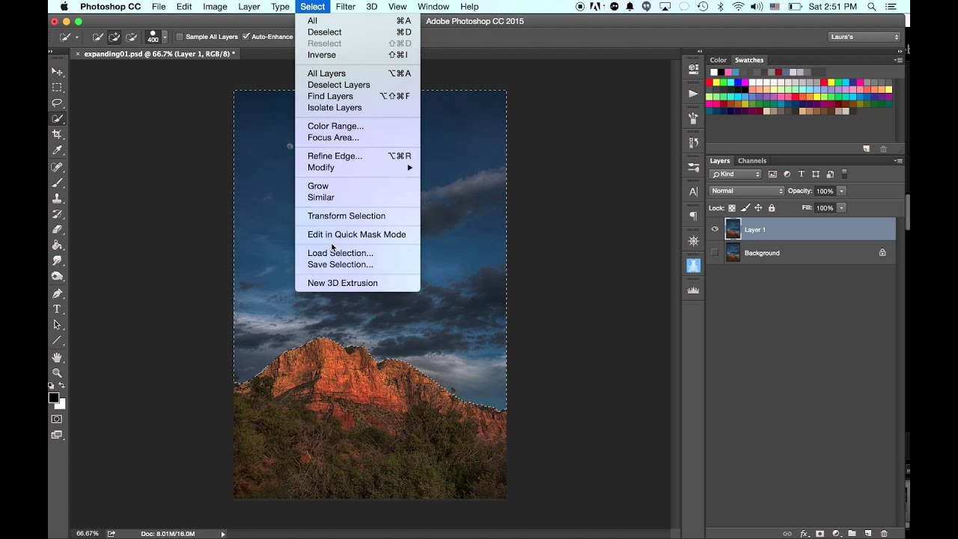Select the Healing Brush tool
958x539 pixels.
click(57, 167)
